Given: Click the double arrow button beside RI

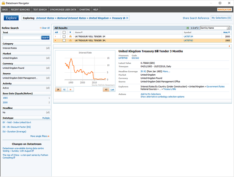Looking at the screenshot, I should point(71,89).
